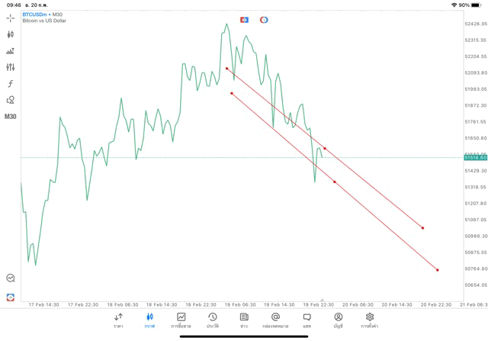Image resolution: width=488 pixels, height=341 pixels.
Task: Open the การตั้งค่า (Settings) tab
Action: click(x=370, y=320)
